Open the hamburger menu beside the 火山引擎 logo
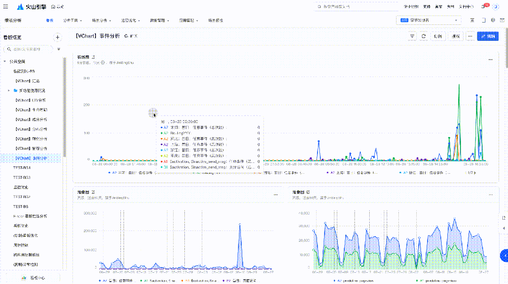This screenshot has height=284, width=508. [6, 7]
